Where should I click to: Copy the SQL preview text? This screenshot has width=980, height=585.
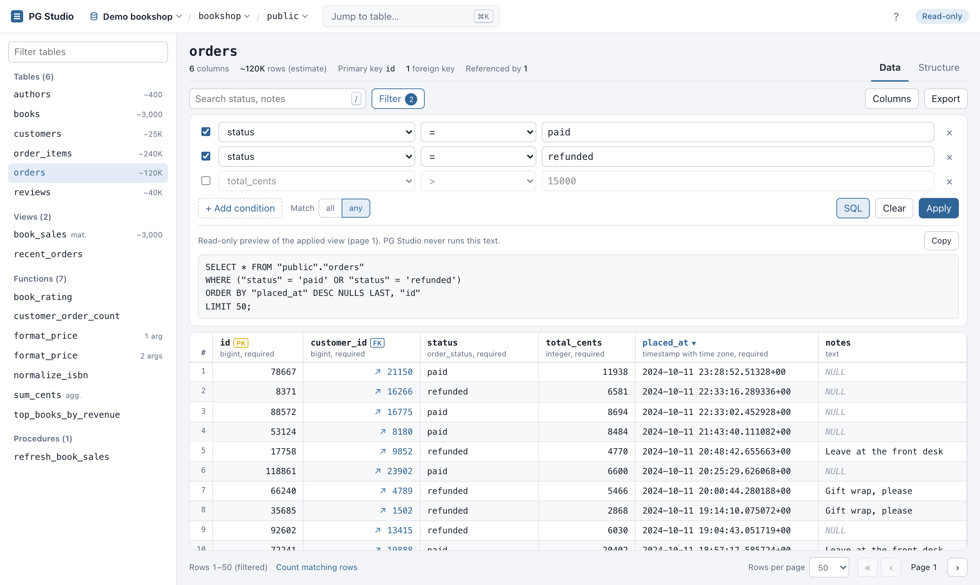[x=941, y=240]
